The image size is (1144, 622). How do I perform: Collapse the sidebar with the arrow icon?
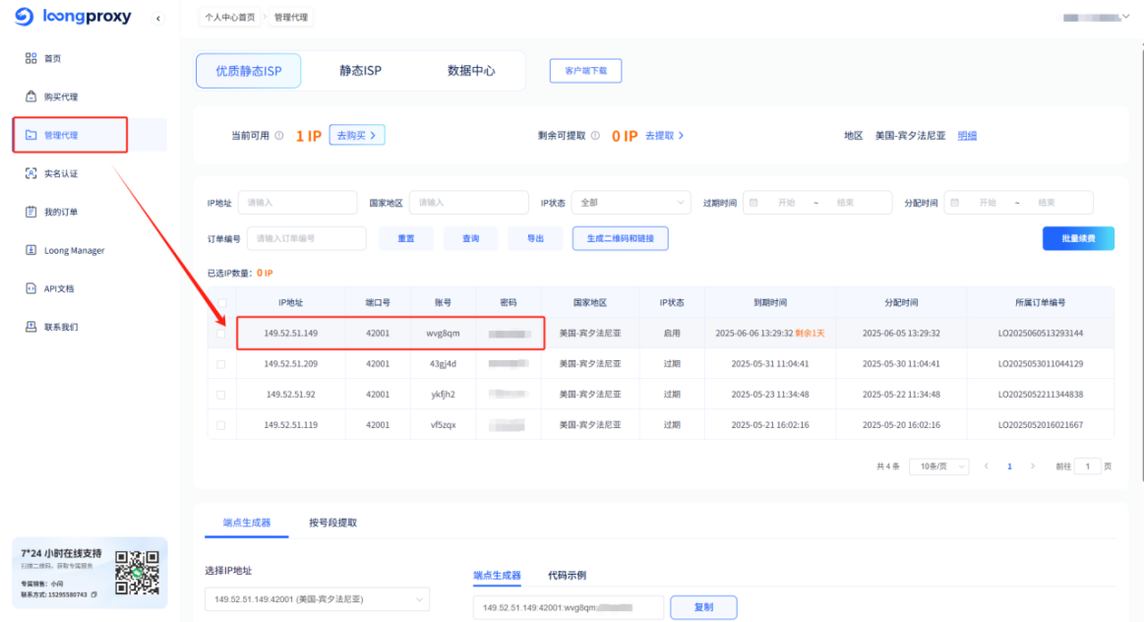[158, 19]
